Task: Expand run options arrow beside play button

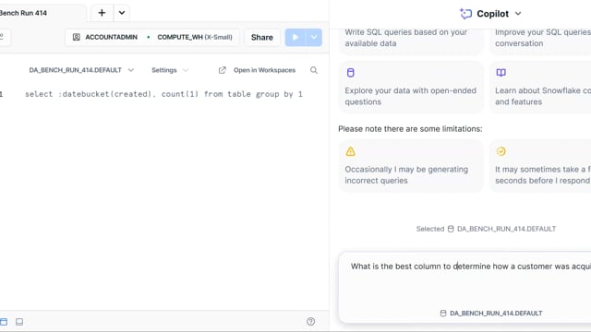Action: coord(314,37)
